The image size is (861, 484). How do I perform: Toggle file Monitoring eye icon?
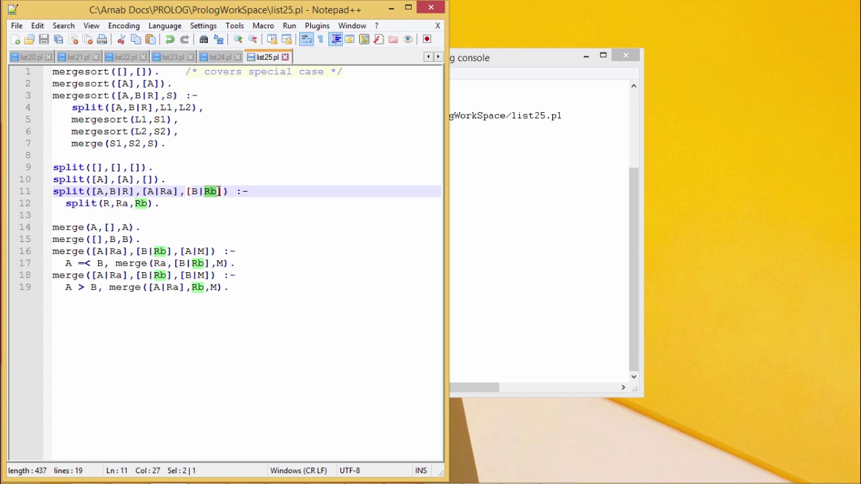click(x=408, y=40)
